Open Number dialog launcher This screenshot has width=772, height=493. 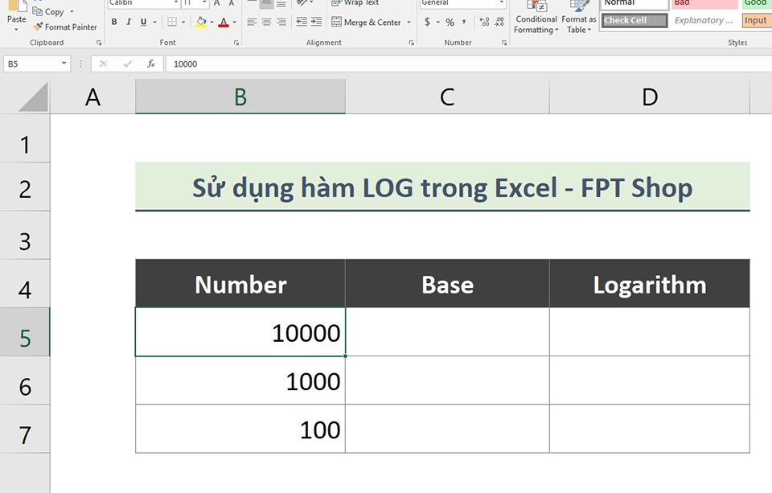[x=504, y=43]
